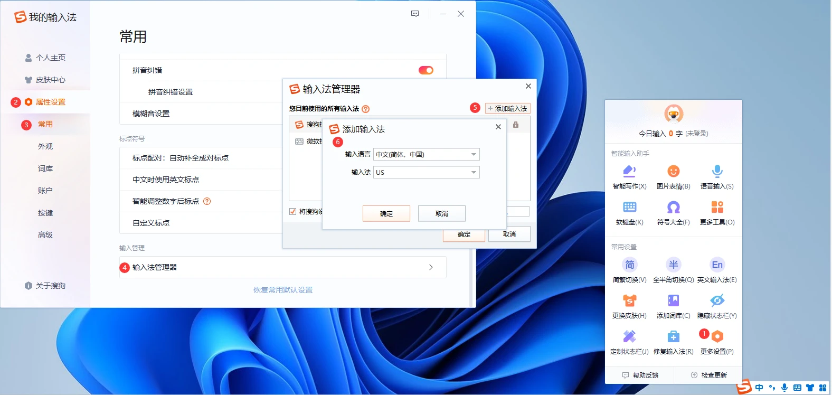Screen dimensions: 832x395
Task: Confirm with 确定 in 添加输入法 dialog
Action: (386, 213)
